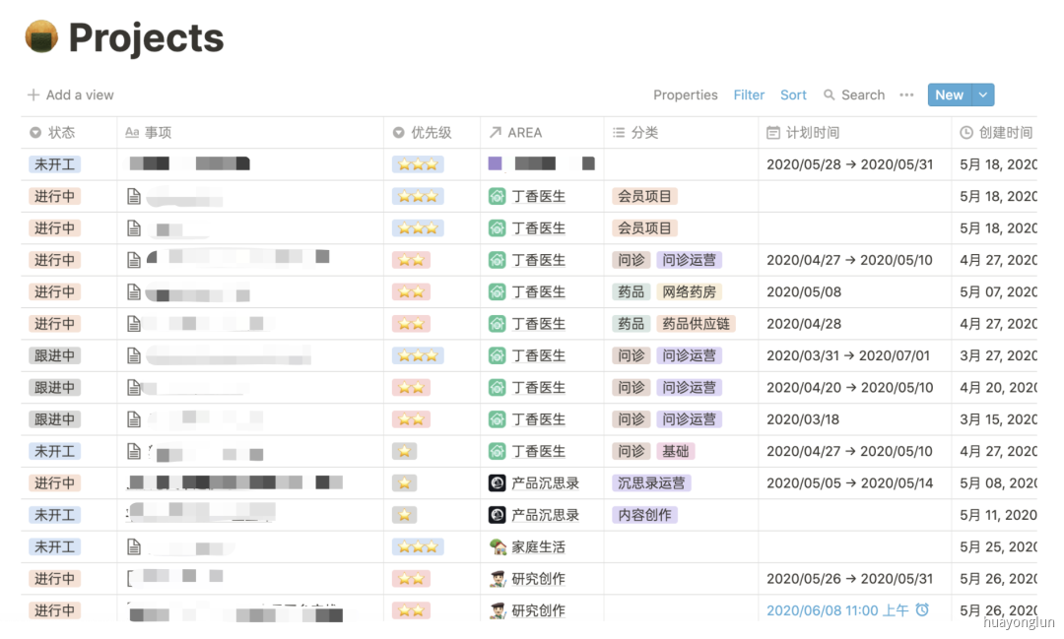Viewport: 1064px width, 639px height.
Task: Click the 沉思录运营 category tag
Action: 651,483
